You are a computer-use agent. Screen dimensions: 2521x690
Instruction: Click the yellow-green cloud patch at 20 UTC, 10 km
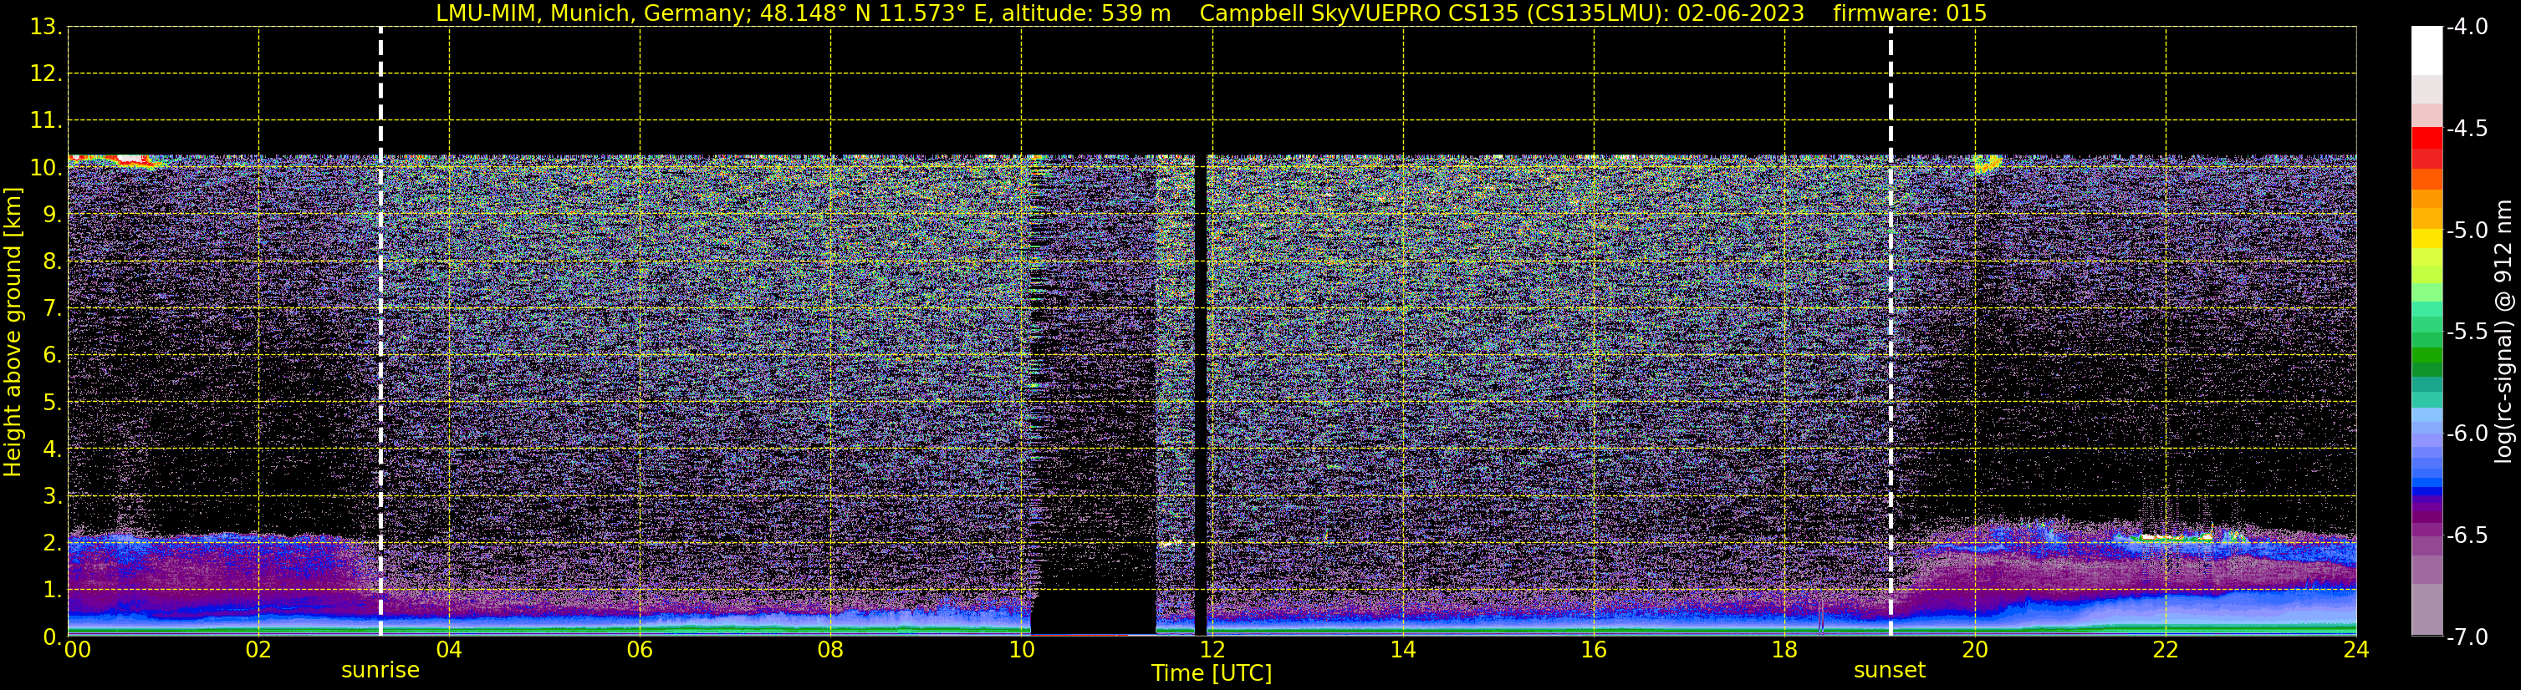(x=1987, y=163)
